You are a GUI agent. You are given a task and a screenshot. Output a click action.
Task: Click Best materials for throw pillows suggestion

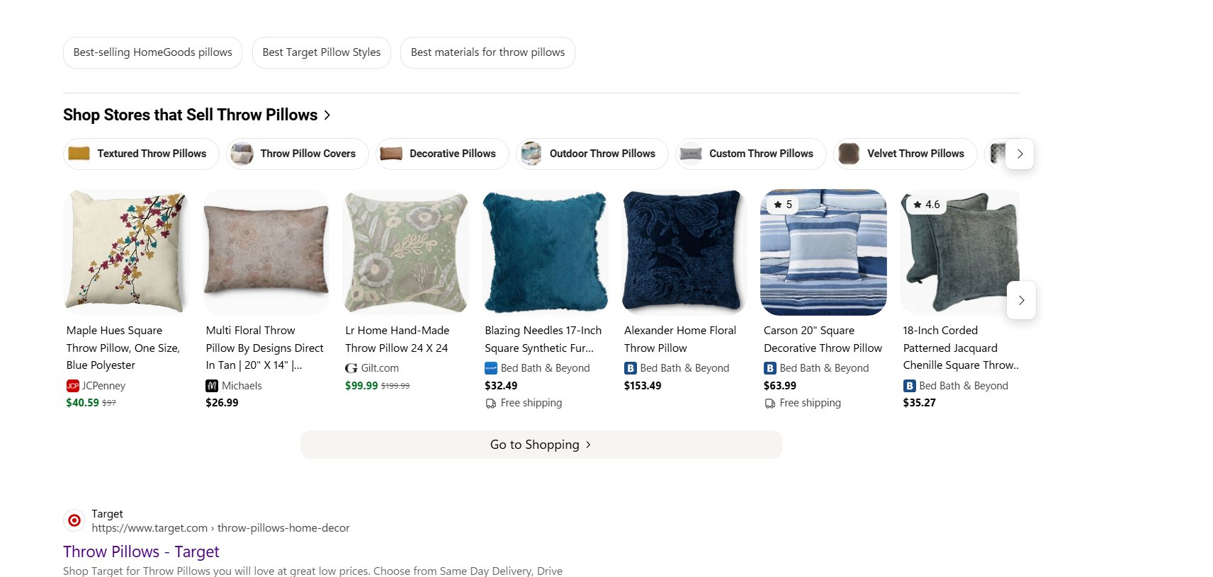pos(487,52)
